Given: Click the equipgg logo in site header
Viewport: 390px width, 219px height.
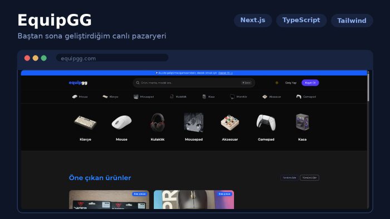Looking at the screenshot, I should point(78,83).
